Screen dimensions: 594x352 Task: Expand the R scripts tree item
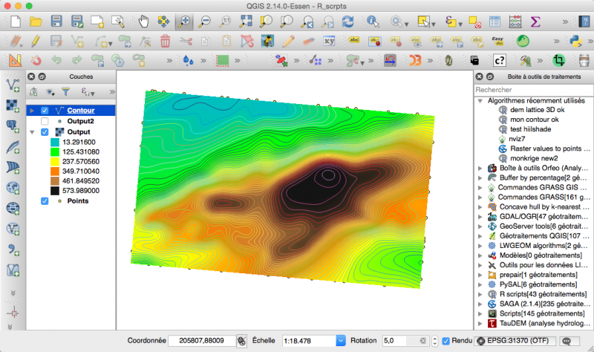(x=480, y=294)
